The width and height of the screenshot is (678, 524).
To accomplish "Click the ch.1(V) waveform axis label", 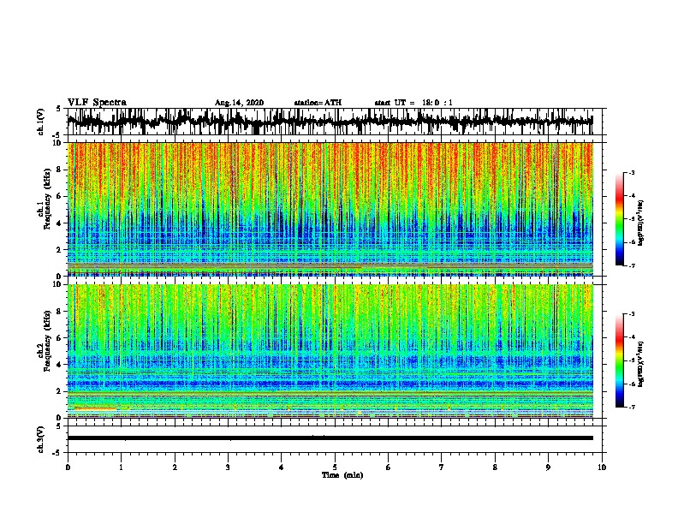I will (41, 122).
